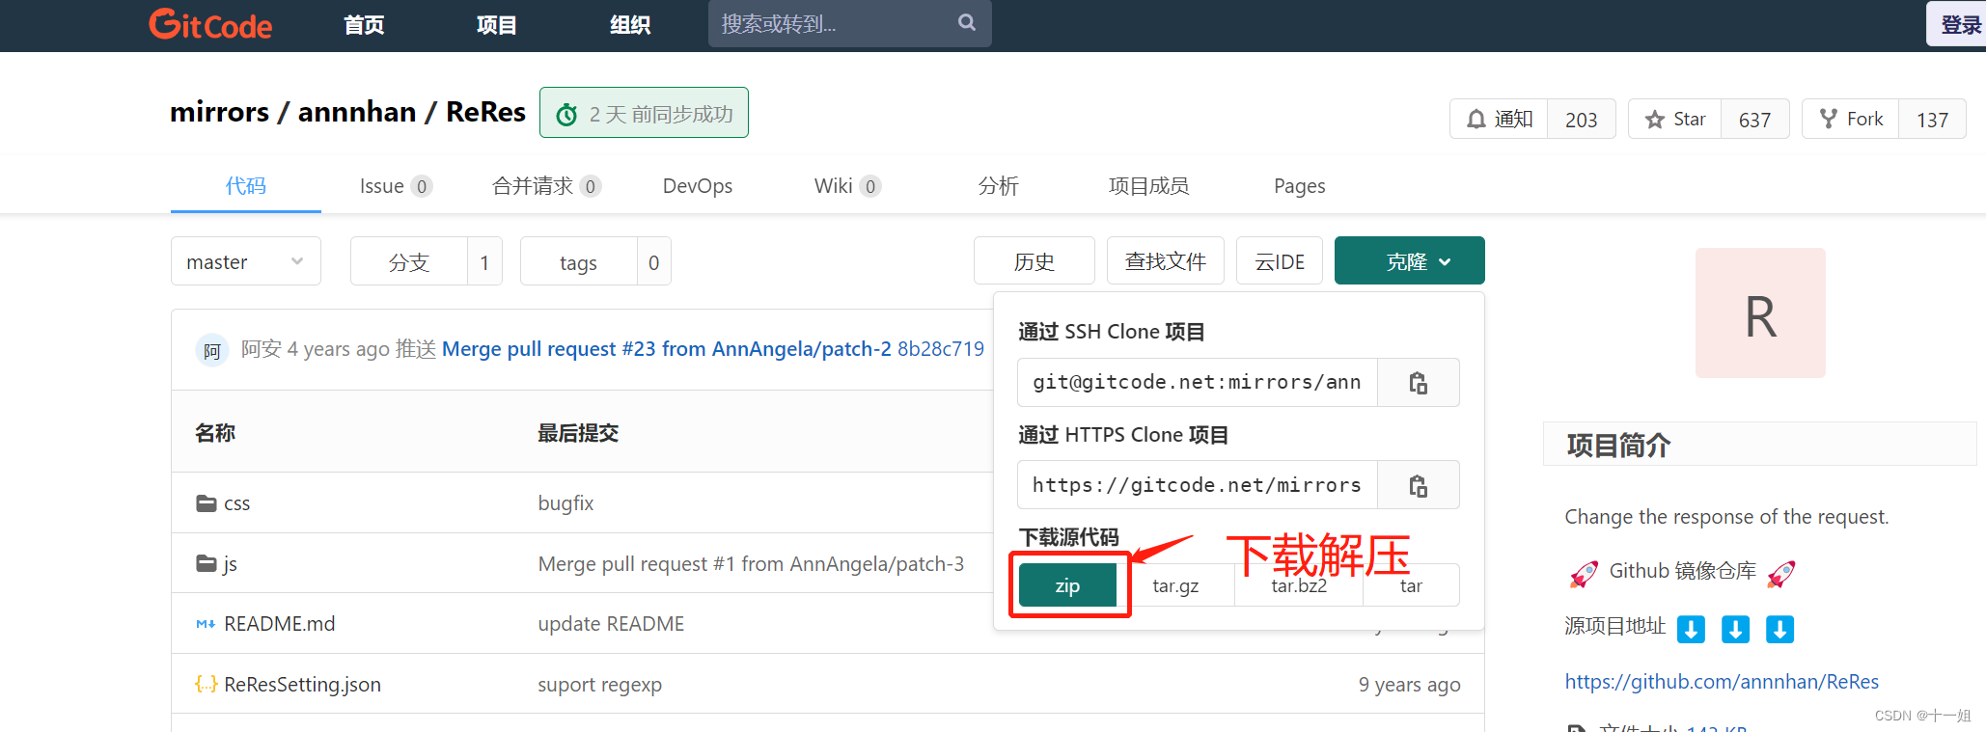Click the R project avatar
Image resolution: width=1986 pixels, height=732 pixels.
coord(1760,312)
